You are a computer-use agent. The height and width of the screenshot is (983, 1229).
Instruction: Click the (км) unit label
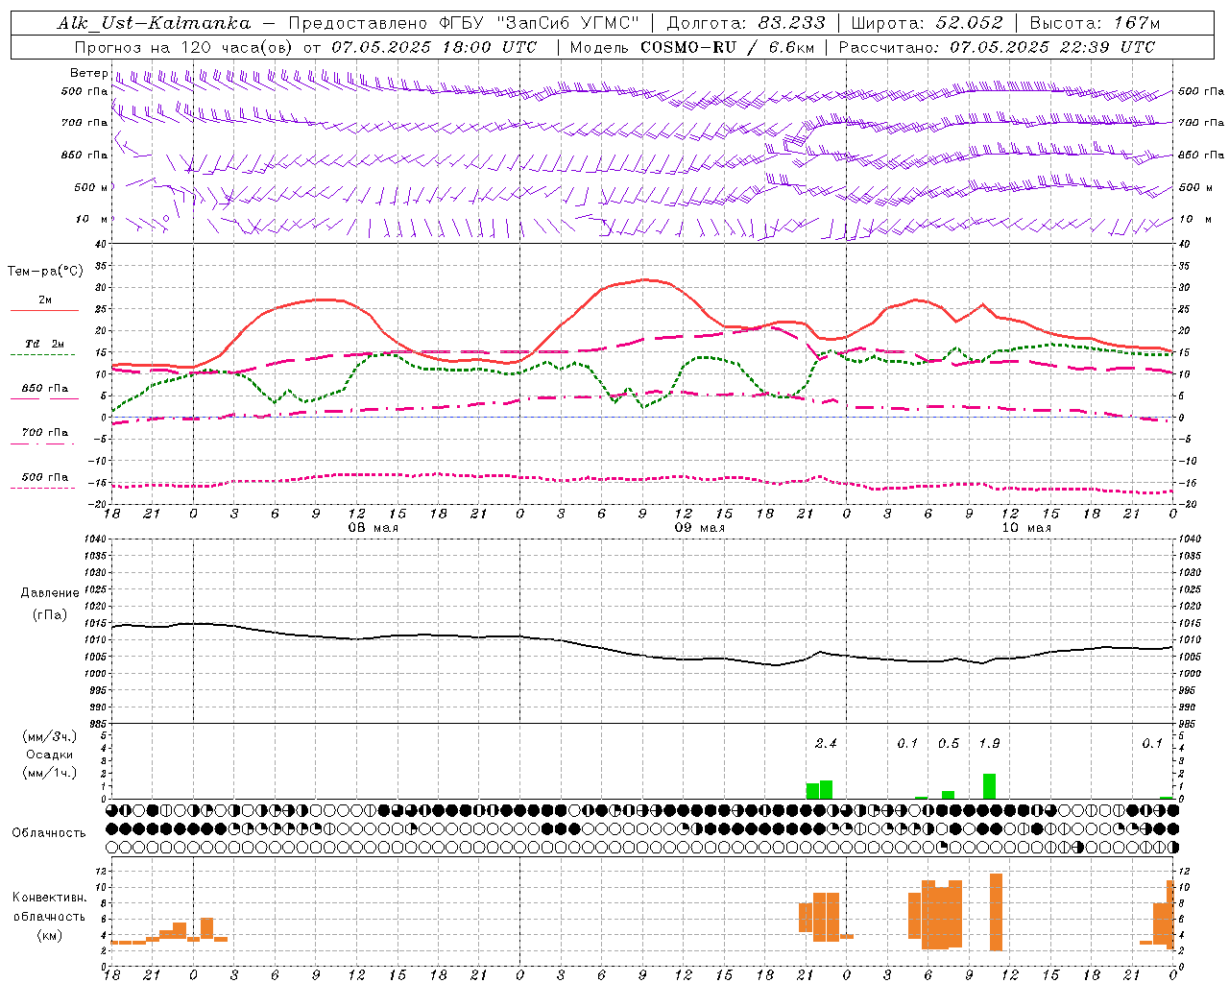click(x=50, y=935)
